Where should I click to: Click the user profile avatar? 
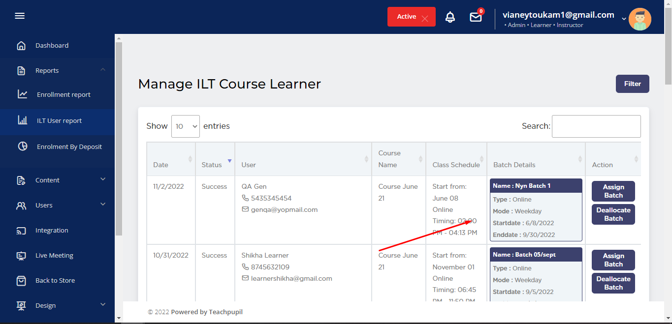(640, 19)
